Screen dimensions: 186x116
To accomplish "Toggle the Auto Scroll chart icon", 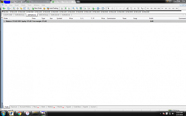I will (x=85, y=8).
